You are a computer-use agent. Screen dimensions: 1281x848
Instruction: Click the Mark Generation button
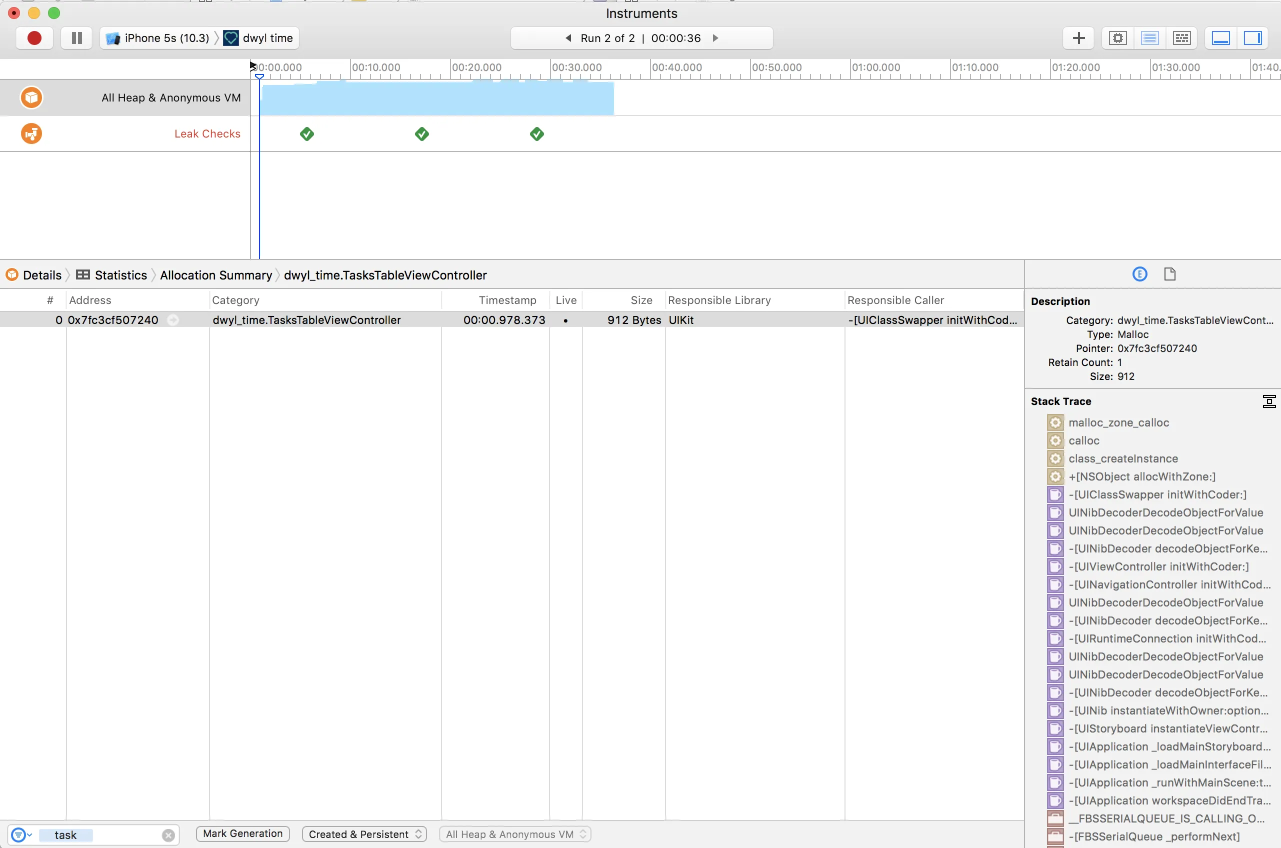click(x=243, y=833)
